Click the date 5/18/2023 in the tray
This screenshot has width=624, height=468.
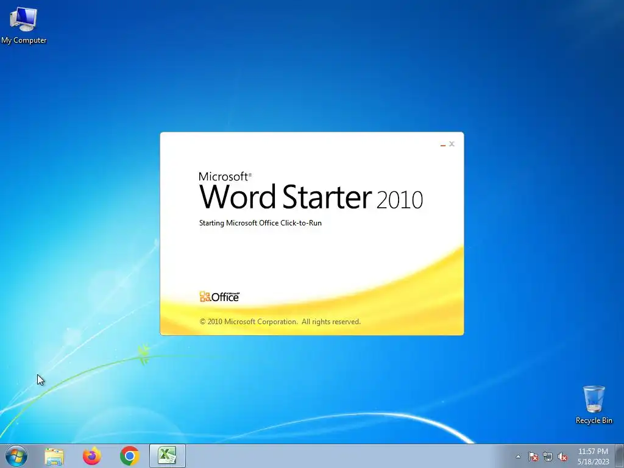[594, 462]
